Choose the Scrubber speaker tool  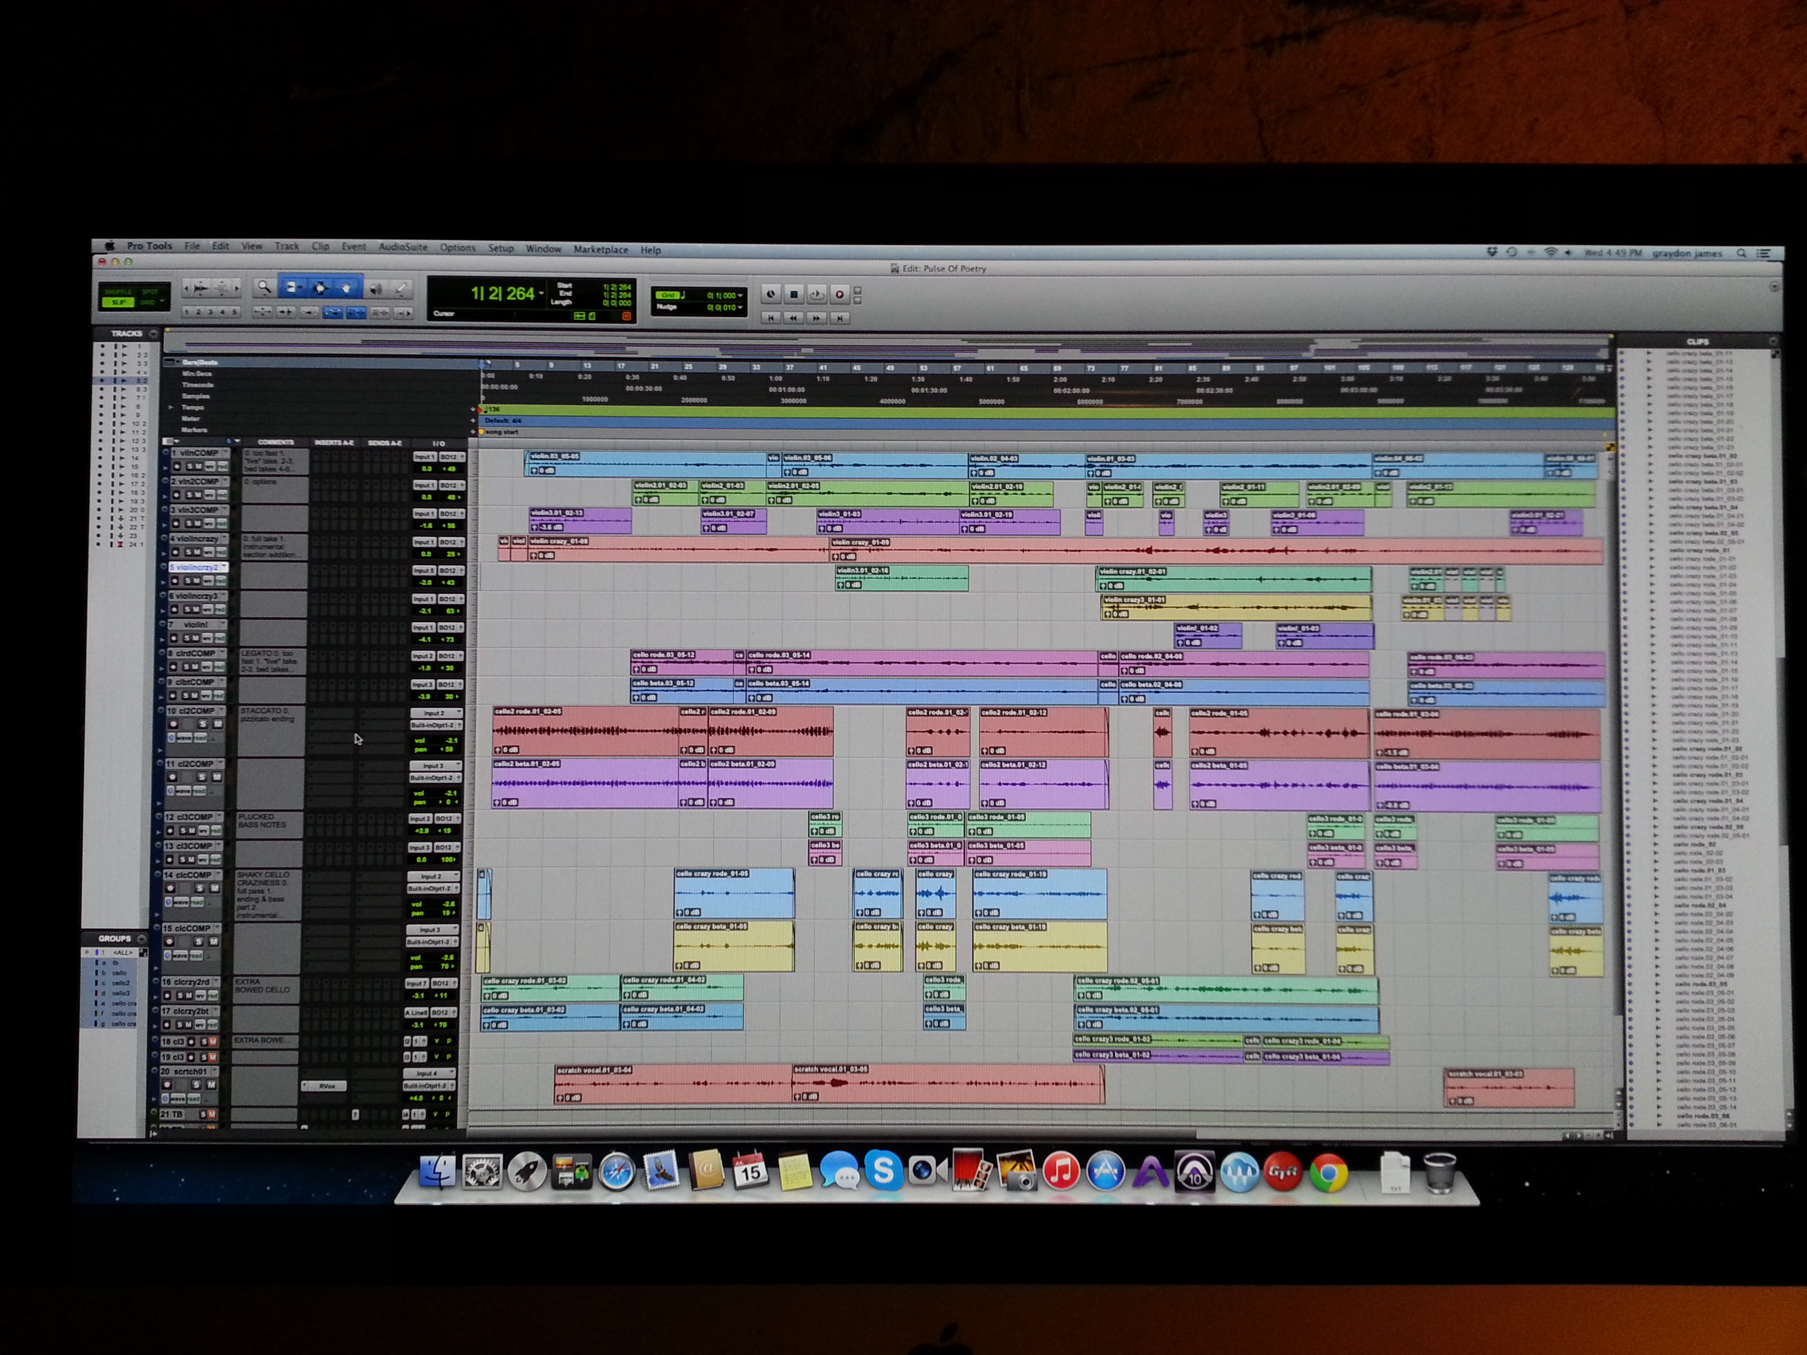pos(376,288)
